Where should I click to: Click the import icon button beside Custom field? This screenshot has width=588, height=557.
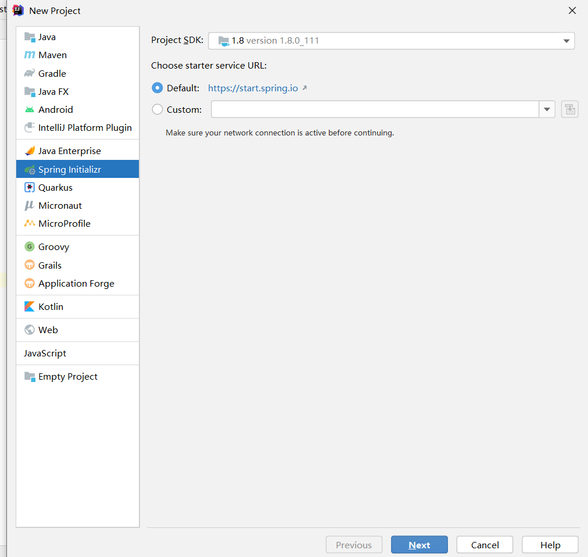coord(569,109)
